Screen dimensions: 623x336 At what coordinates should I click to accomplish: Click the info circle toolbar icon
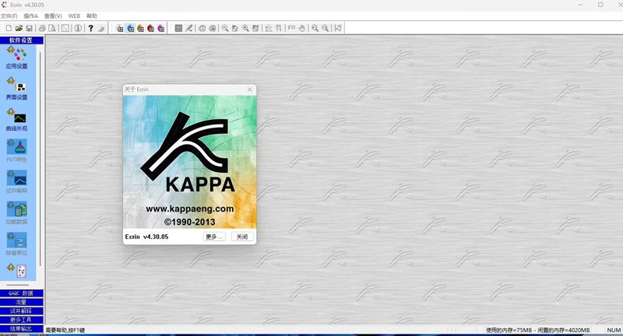point(79,28)
